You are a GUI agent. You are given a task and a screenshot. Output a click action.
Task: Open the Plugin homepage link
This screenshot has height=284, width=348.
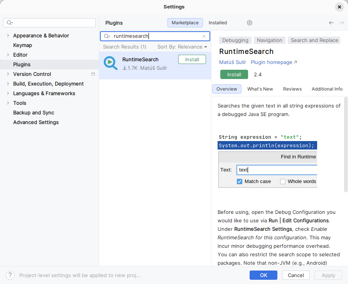point(274,62)
